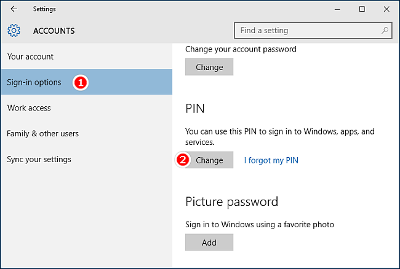Click the Accounts gear icon
The image size is (400, 269).
point(14,31)
